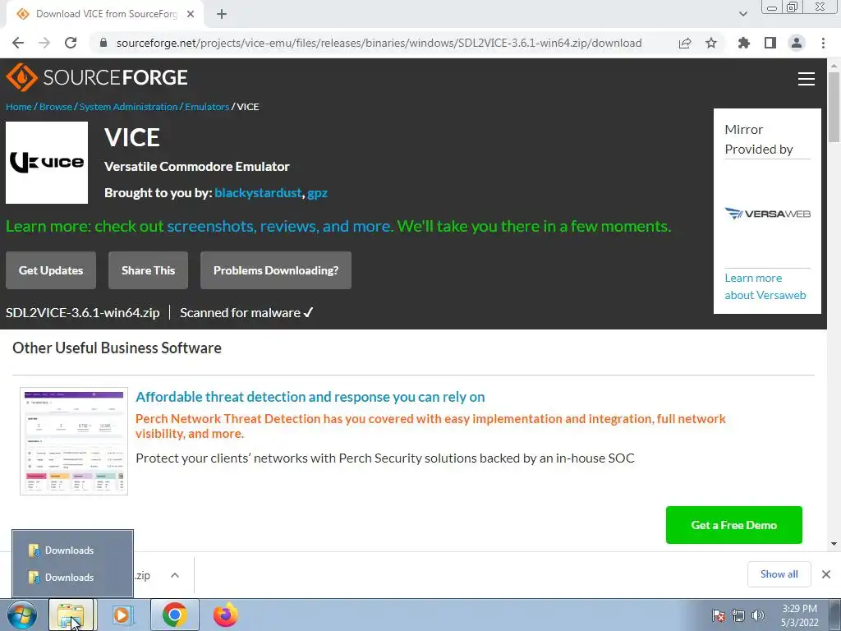This screenshot has height=631, width=841.
Task: Open the Extensions puzzle icon
Action: tap(744, 43)
